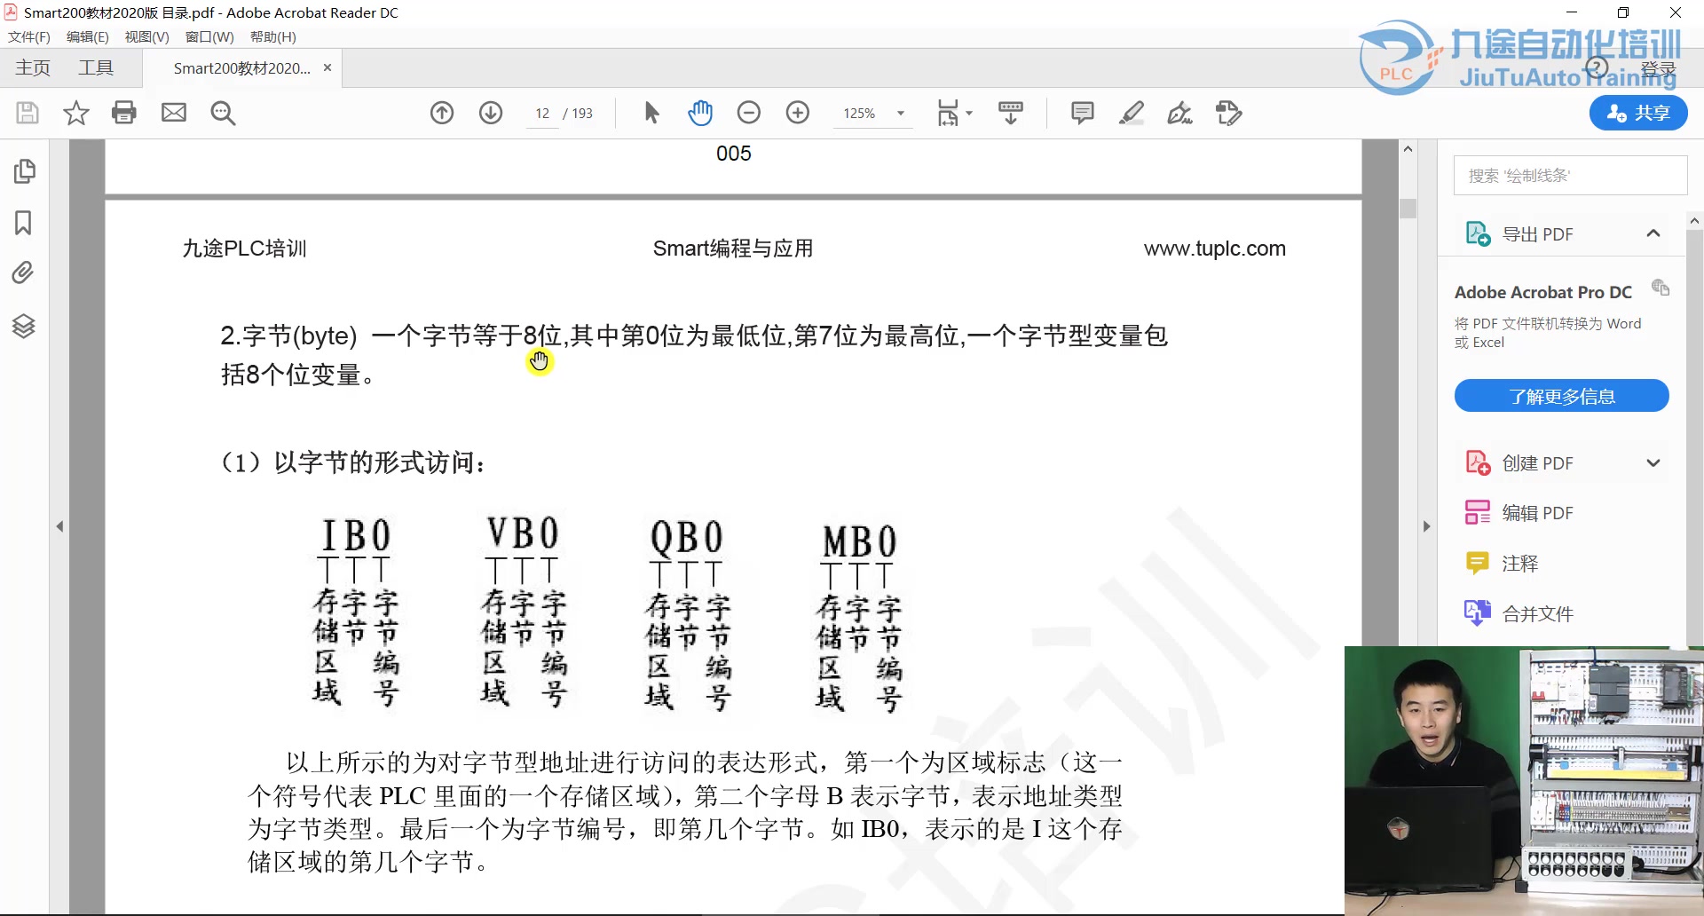
Task: Collapse the 导出 PDF section
Action: [1653, 233]
